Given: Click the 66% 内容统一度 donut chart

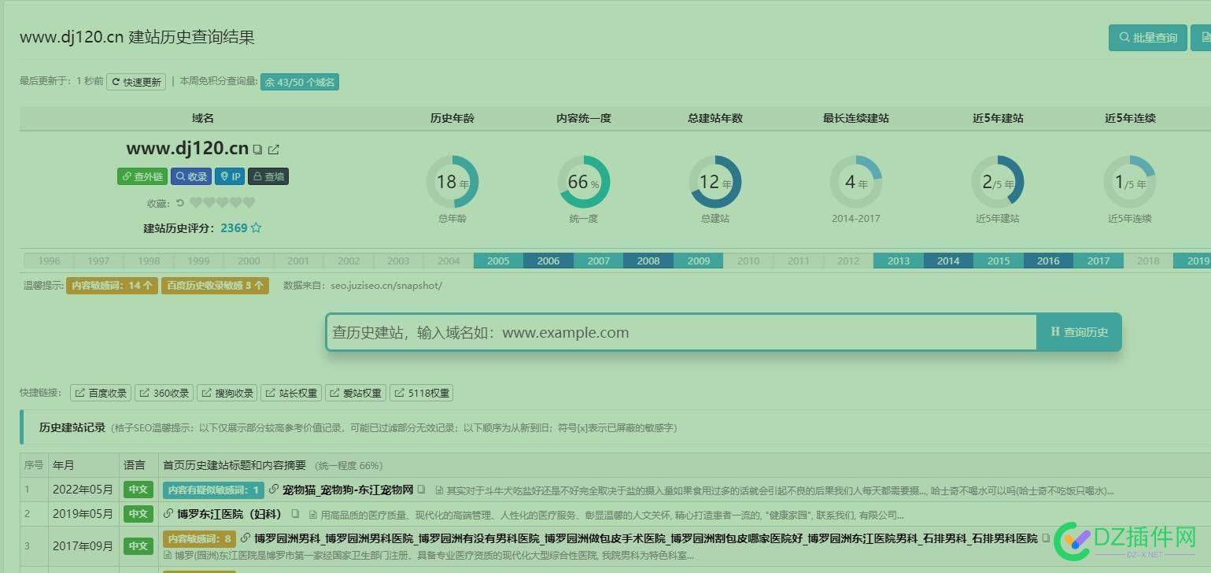Looking at the screenshot, I should coord(584,182).
